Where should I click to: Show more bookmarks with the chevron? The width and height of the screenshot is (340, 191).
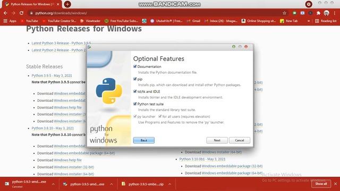point(309,21)
